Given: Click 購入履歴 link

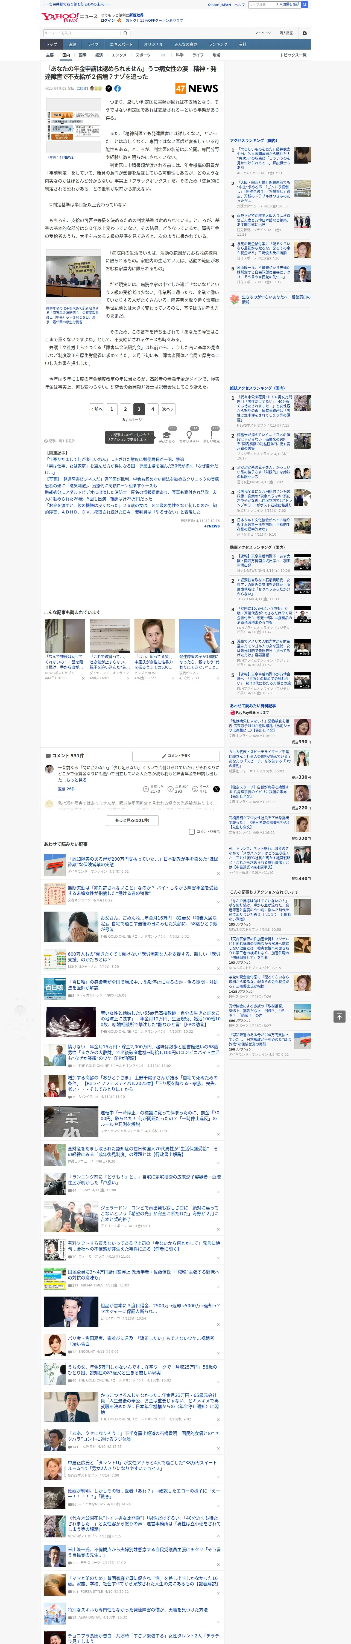Looking at the screenshot, I should pyautogui.click(x=286, y=33).
